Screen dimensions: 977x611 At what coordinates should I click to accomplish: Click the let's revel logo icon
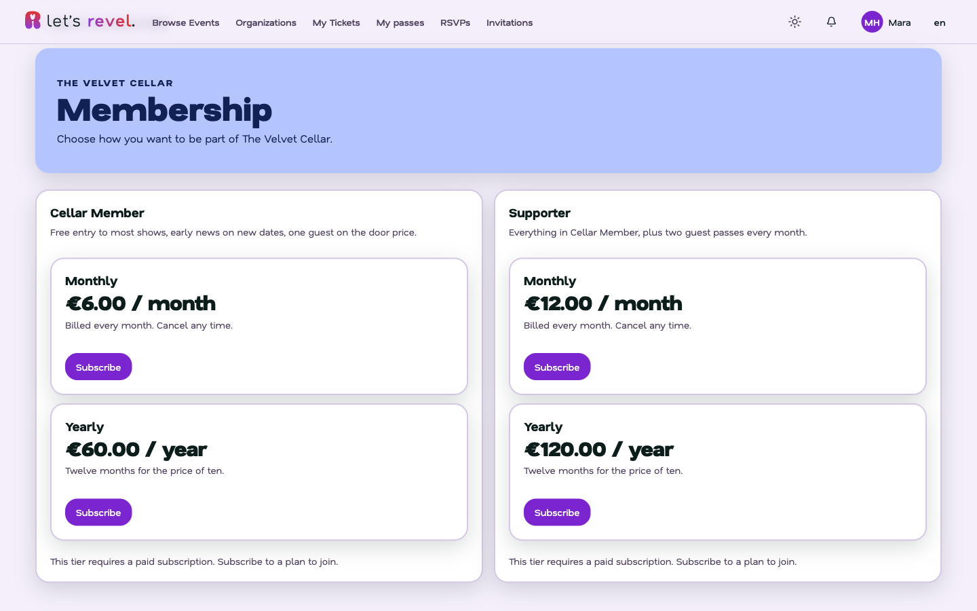tap(33, 20)
